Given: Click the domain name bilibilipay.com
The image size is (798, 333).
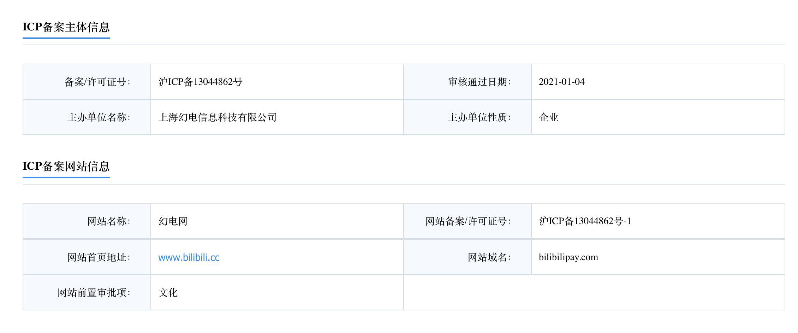Looking at the screenshot, I should coord(568,257).
